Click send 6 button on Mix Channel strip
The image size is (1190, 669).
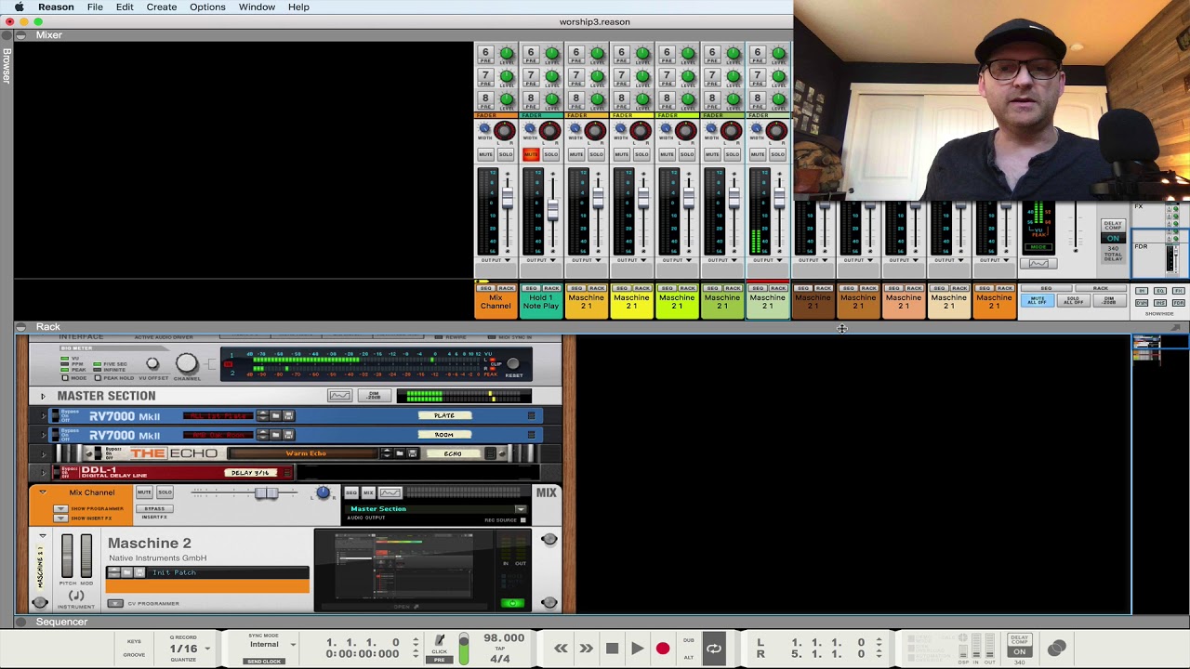[484, 53]
